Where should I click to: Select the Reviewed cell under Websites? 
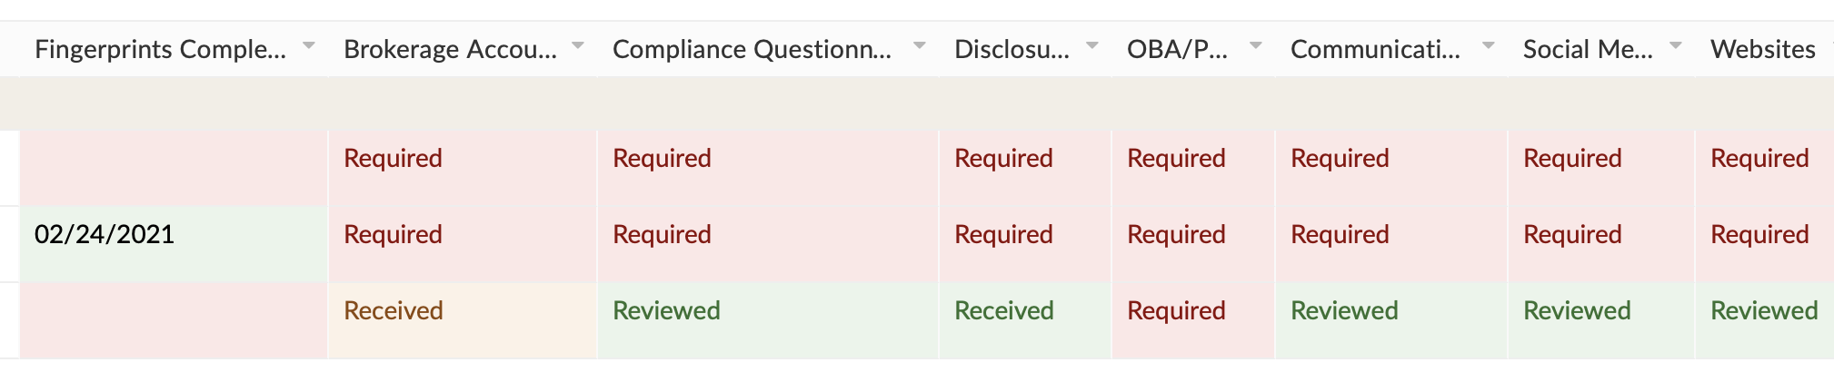click(1763, 311)
